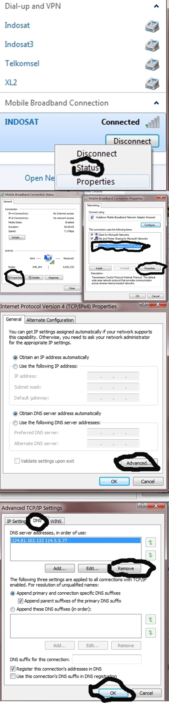Open the WINS tab
This screenshot has width=169, height=703.
pyautogui.click(x=56, y=521)
